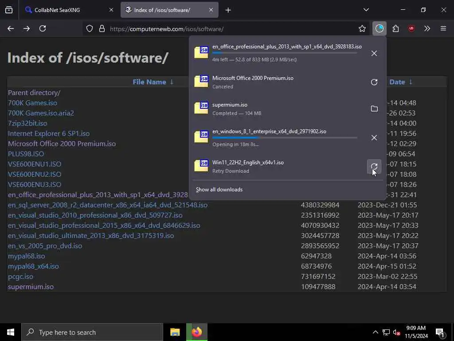Download Internet Explorer 6 SP1.iso

pos(49,134)
